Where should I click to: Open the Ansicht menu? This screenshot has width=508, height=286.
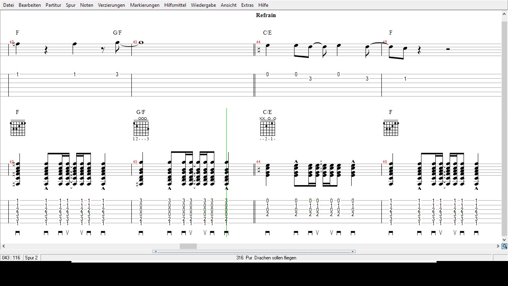click(x=229, y=5)
